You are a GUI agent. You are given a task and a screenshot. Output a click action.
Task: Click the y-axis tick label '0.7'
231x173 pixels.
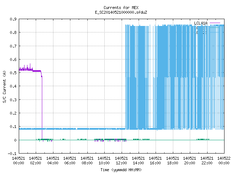tap(13, 46)
